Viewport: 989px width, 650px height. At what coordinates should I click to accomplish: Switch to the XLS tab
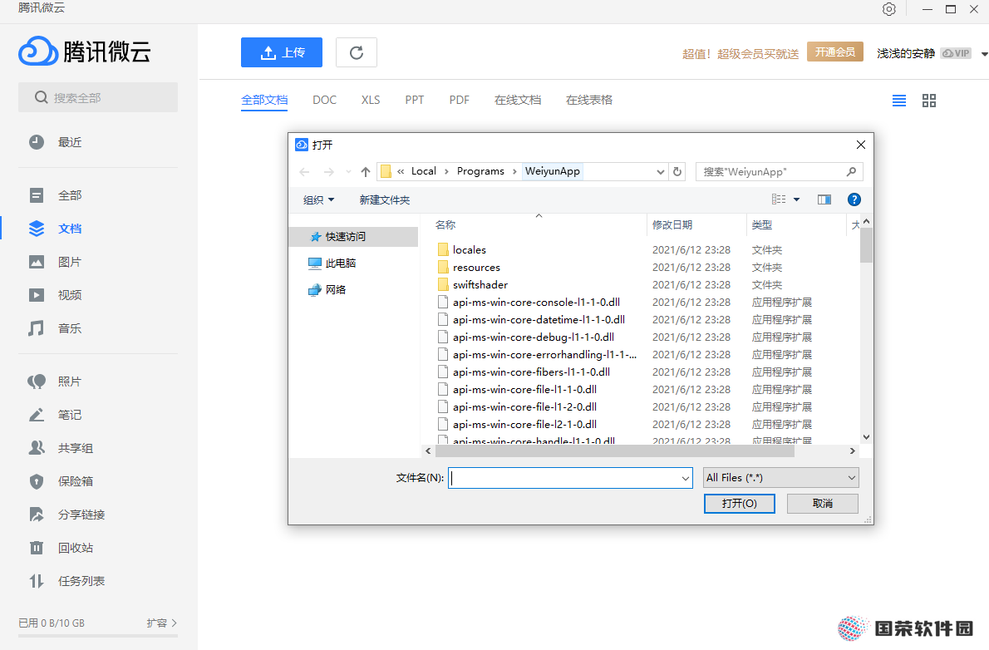coord(370,101)
